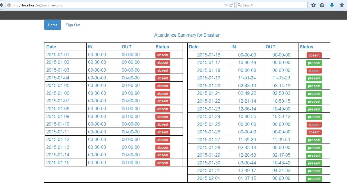Click the OUT time 02-50-03
Image resolution: width=347 pixels, height=186 pixels.
[x=281, y=93]
